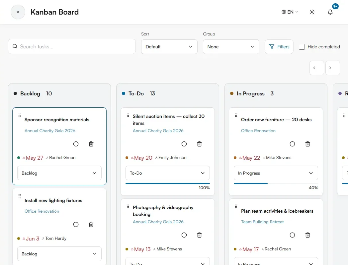Grab drag handle on Silent auction items card
Screen dimensions: 348x265
tap(128, 115)
